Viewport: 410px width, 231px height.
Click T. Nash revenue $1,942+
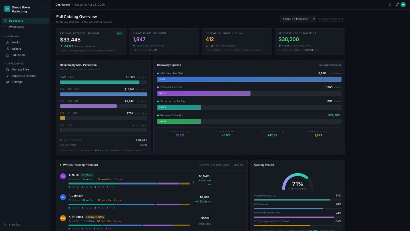click(x=205, y=176)
